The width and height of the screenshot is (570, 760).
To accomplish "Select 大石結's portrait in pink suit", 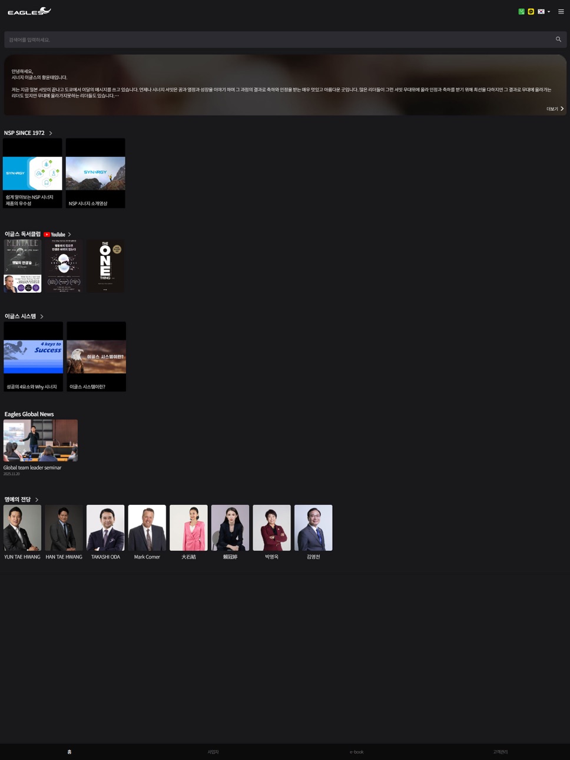I will pos(188,528).
